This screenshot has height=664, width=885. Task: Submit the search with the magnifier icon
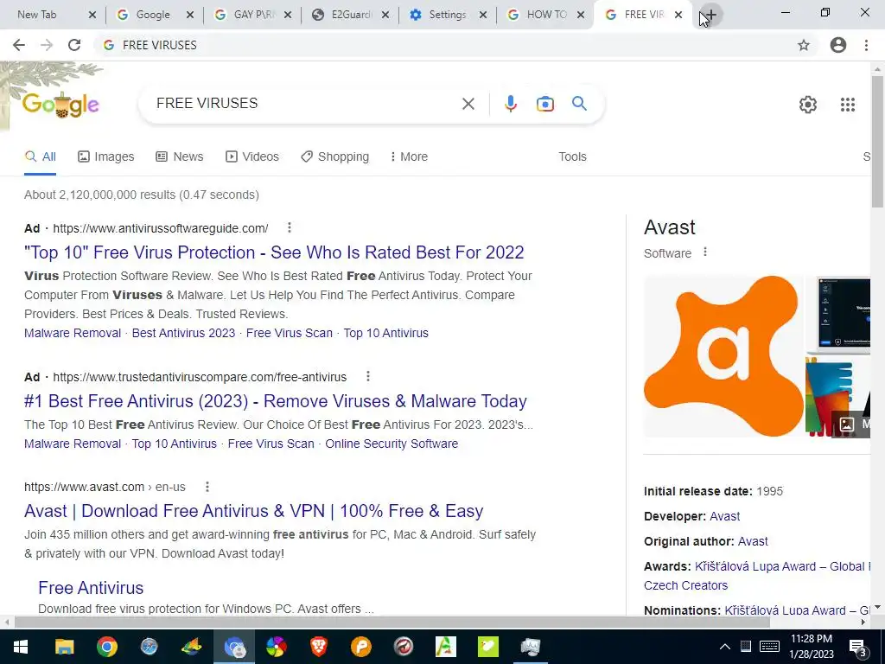(x=579, y=104)
